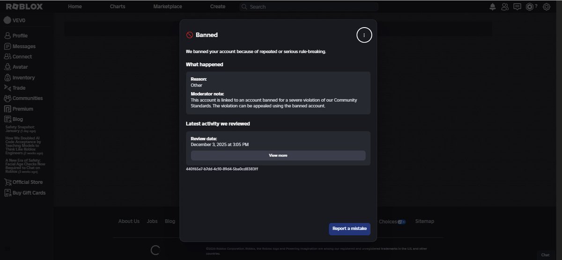Open the Official Store link

pos(28,182)
